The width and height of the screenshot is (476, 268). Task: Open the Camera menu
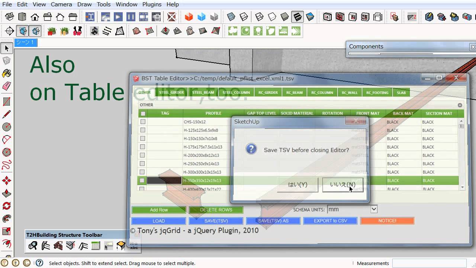pos(61,4)
